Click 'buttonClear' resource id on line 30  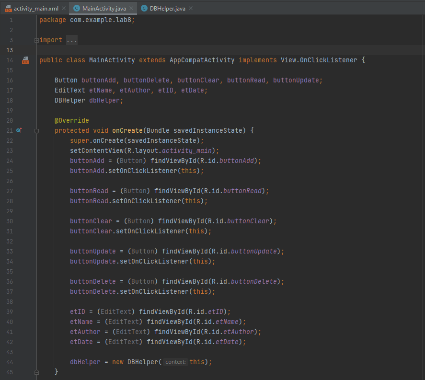(x=248, y=221)
